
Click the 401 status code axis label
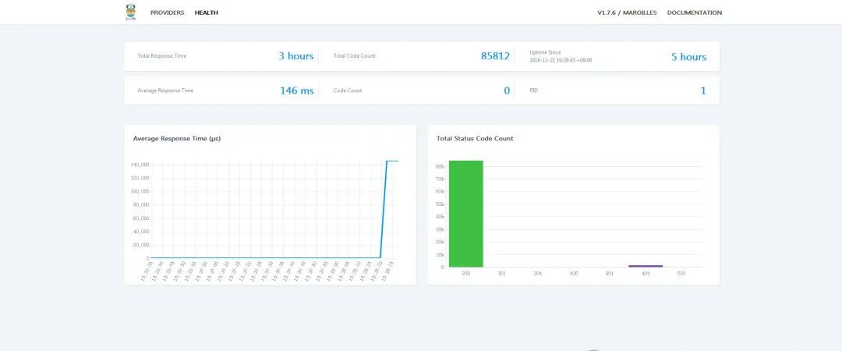pos(610,274)
